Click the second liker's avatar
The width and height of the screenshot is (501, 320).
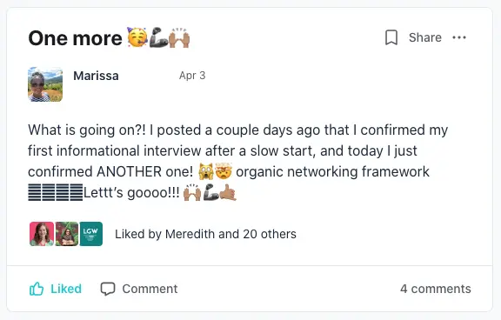[66, 234]
